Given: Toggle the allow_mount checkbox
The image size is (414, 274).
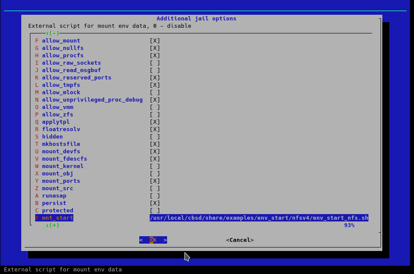Looking at the screenshot, I should click(155, 41).
